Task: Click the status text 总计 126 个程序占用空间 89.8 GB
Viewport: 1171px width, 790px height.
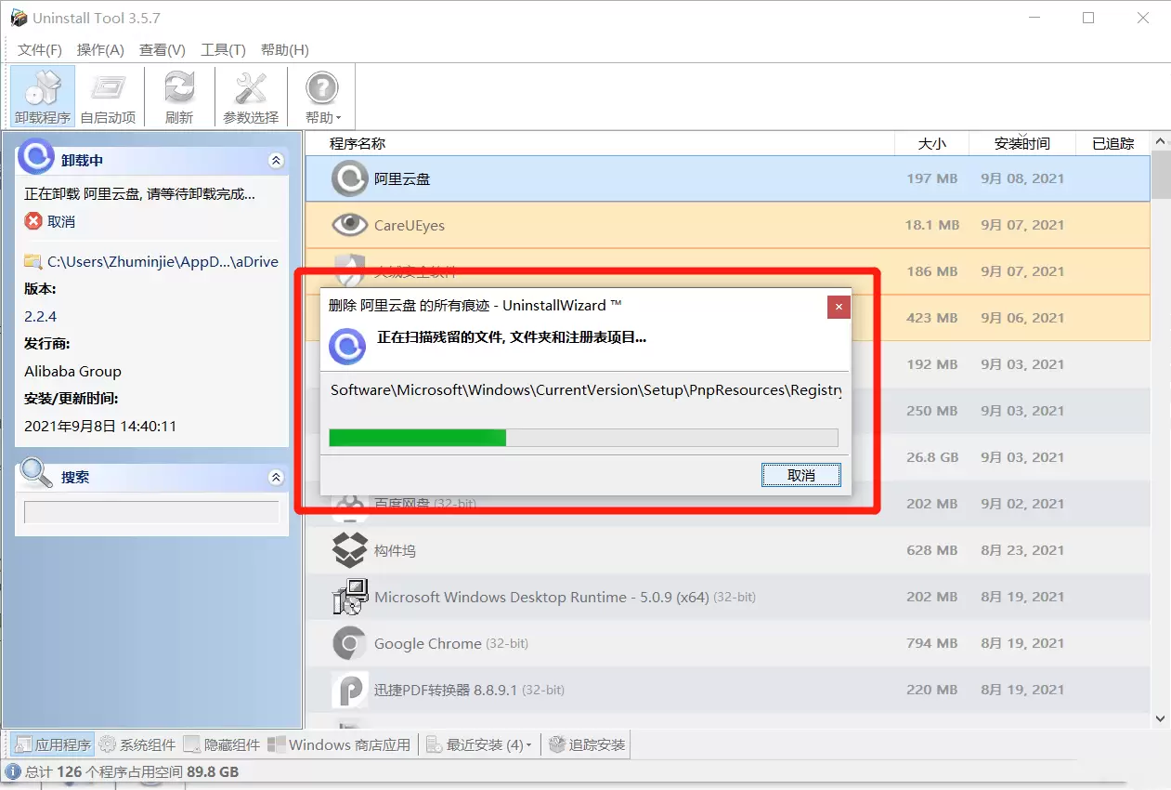Action: [x=132, y=771]
